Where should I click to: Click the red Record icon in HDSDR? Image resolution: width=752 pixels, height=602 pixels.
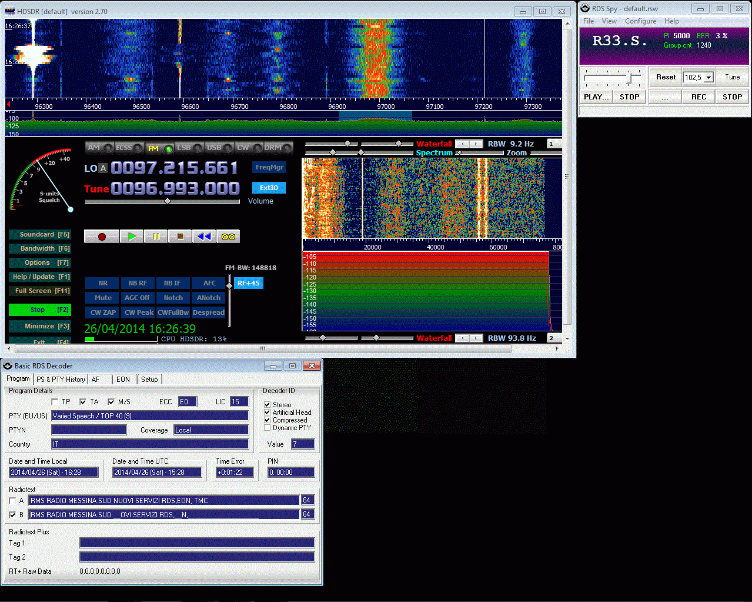tap(101, 236)
